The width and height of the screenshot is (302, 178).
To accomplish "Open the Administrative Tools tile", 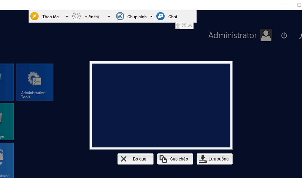I will click(x=35, y=82).
